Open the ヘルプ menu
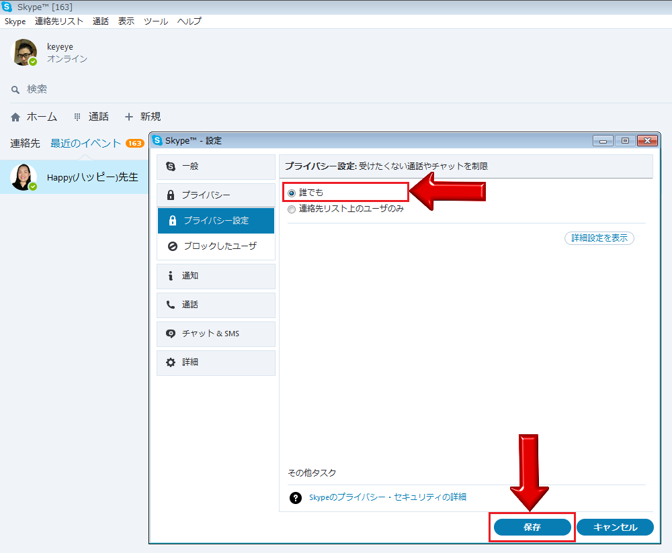 coord(189,21)
